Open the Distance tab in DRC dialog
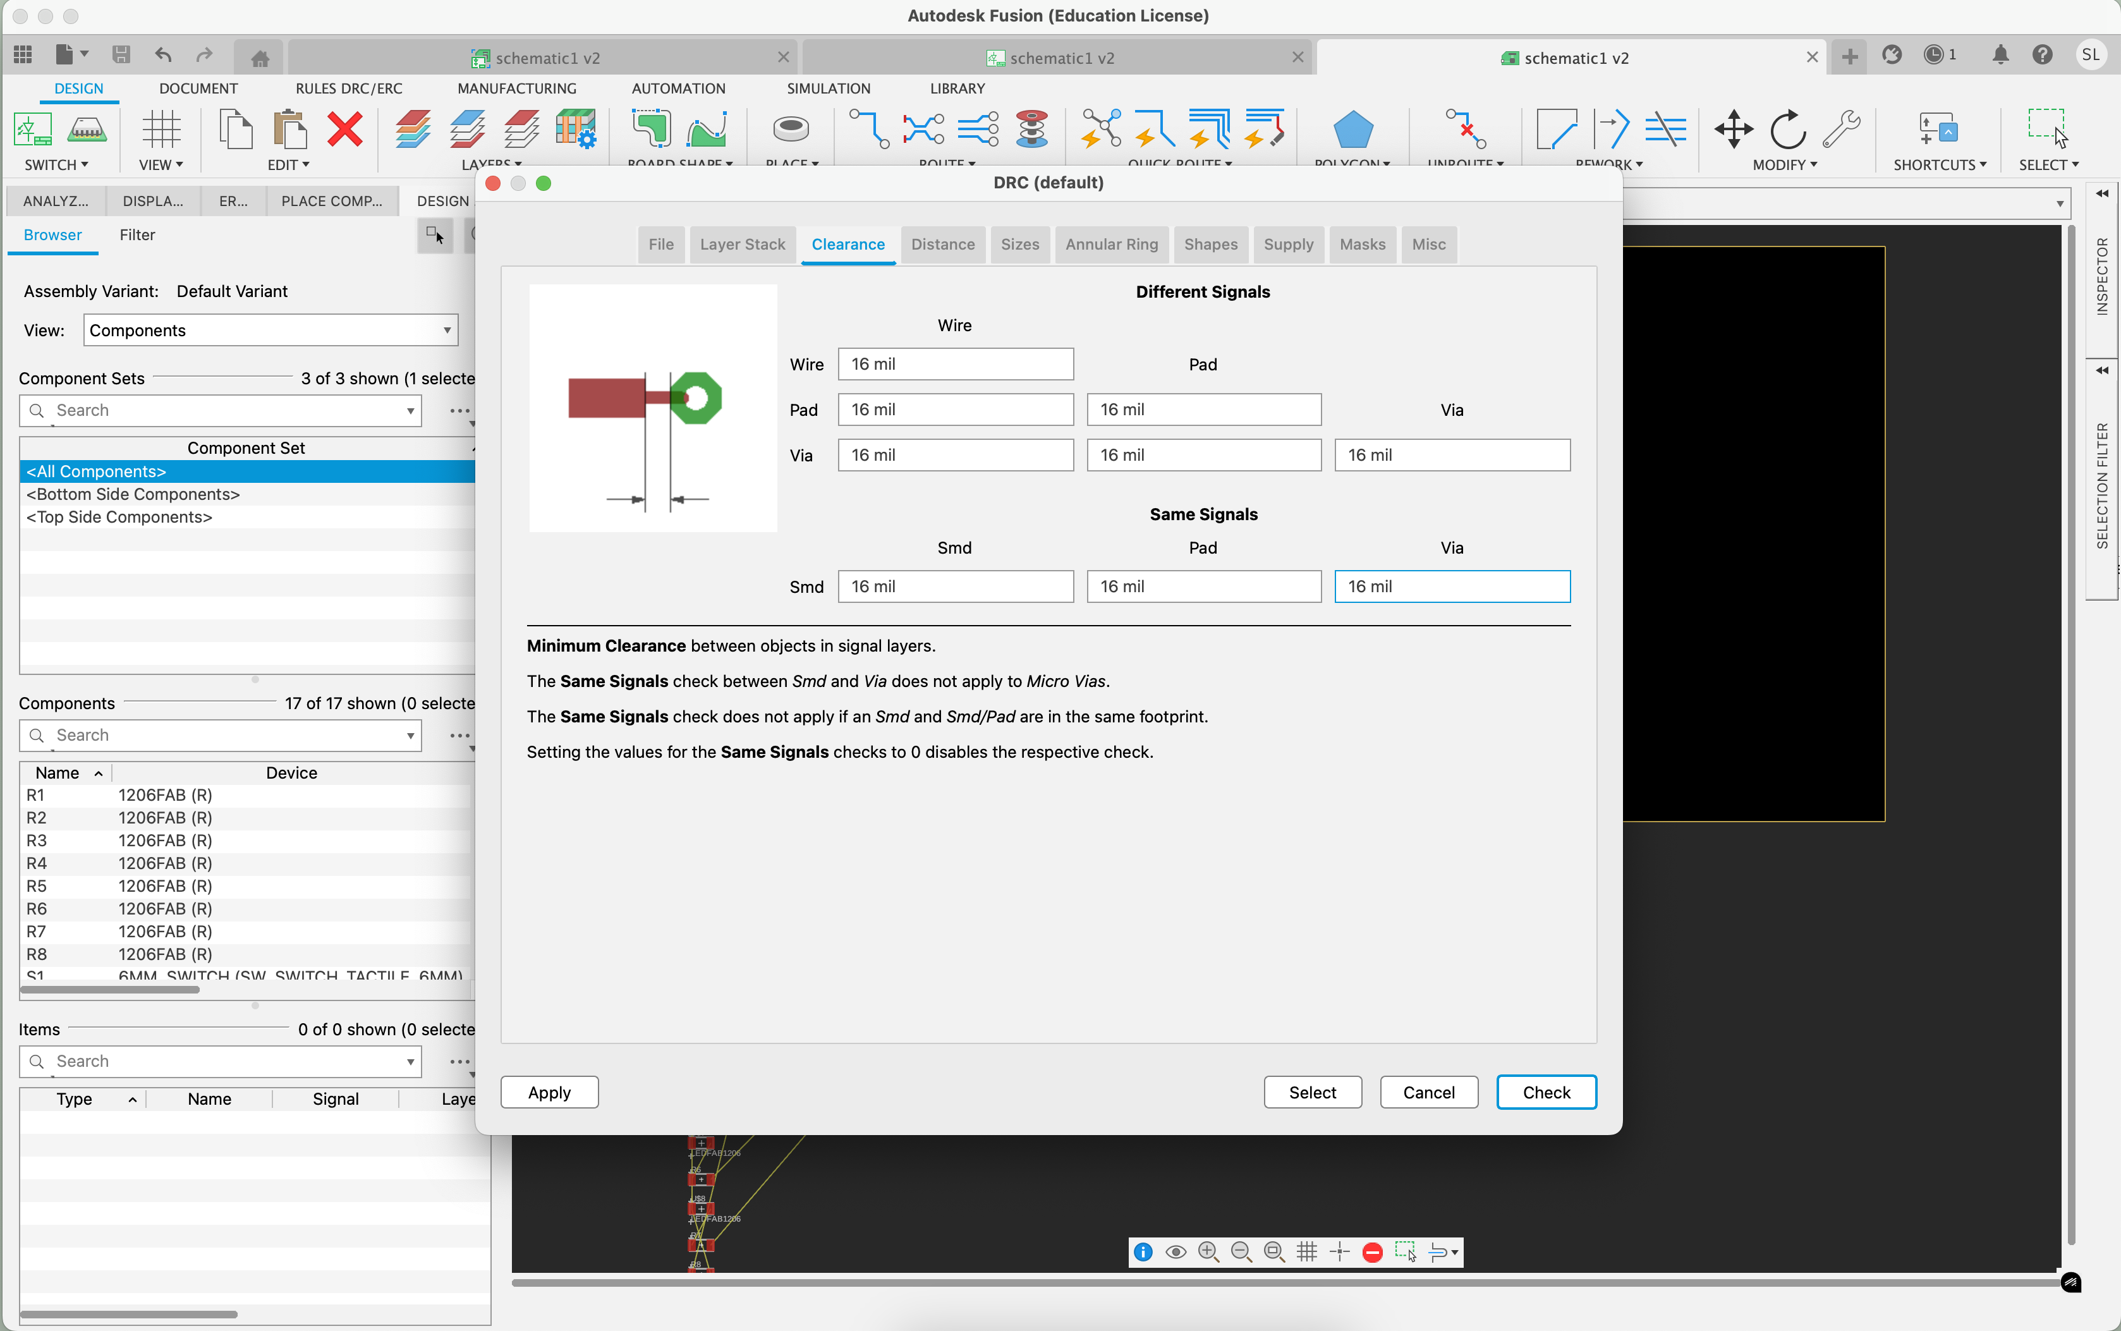 [x=942, y=245]
